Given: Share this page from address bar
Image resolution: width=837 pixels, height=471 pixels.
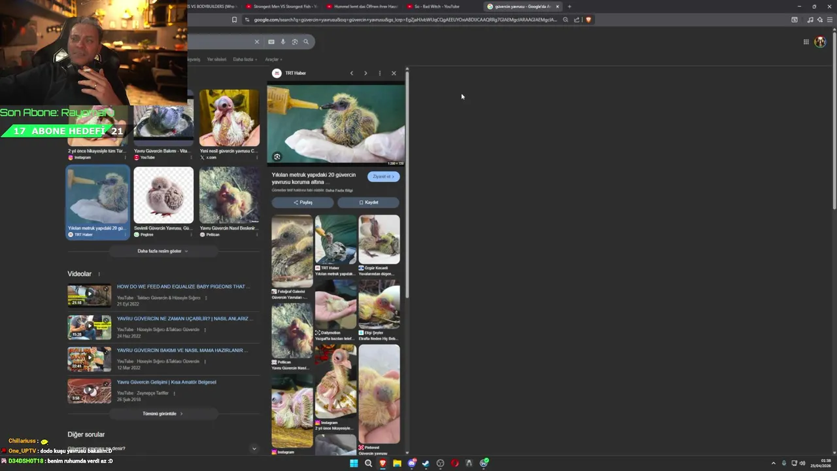Looking at the screenshot, I should point(577,20).
